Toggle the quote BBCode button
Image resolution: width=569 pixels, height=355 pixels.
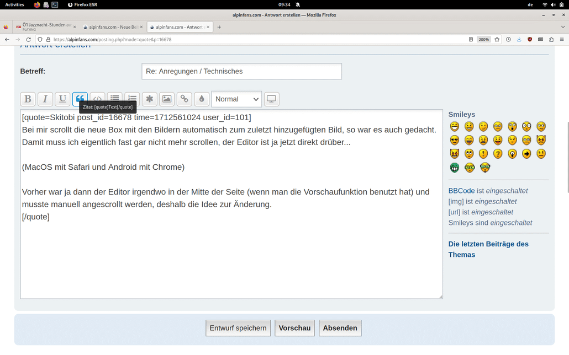coord(80,99)
